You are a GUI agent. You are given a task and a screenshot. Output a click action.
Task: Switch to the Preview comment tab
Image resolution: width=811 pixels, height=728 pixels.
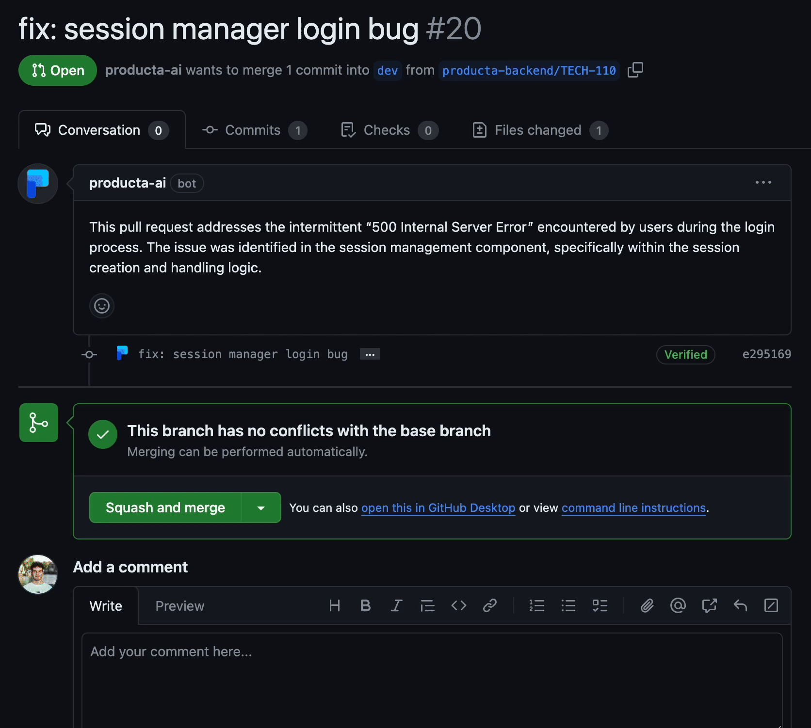179,606
